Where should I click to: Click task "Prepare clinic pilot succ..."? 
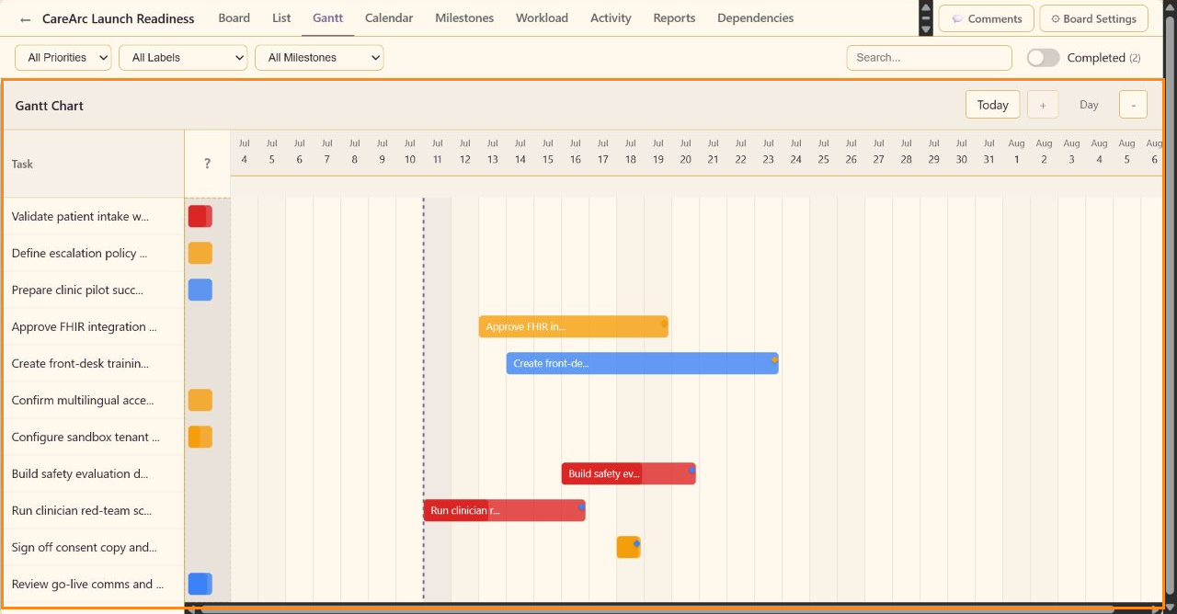[x=77, y=290]
